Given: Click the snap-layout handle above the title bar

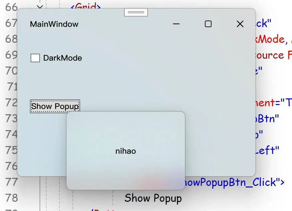Looking at the screenshot, I should [x=136, y=12].
